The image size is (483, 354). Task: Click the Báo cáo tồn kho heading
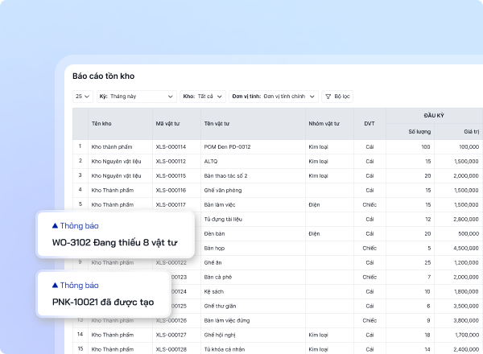pyautogui.click(x=104, y=76)
